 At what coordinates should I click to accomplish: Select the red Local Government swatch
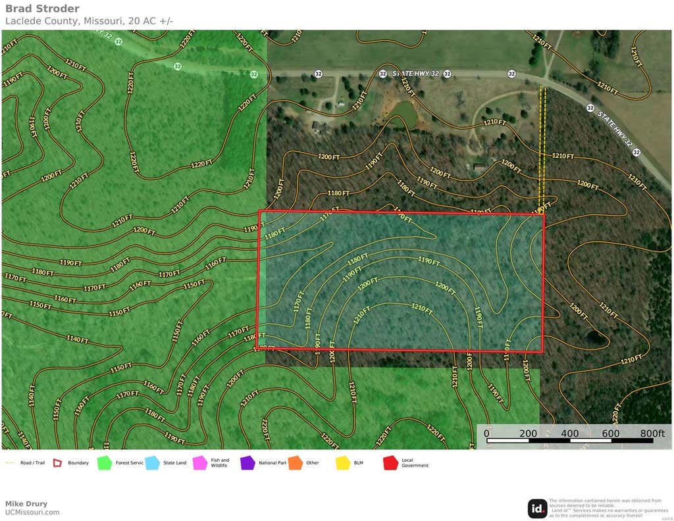pyautogui.click(x=391, y=462)
